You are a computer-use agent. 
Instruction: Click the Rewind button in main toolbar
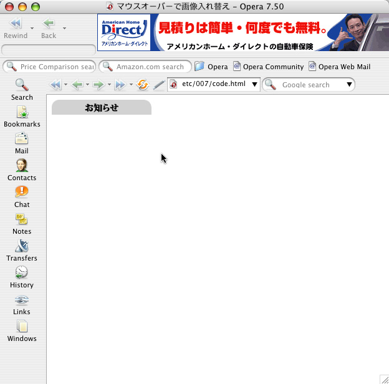pos(16,28)
